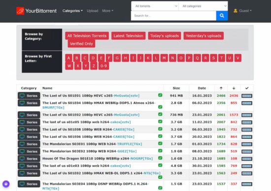Screen dimensions: 271x191
Task: Sort table by Date column
Action: coord(202,88)
